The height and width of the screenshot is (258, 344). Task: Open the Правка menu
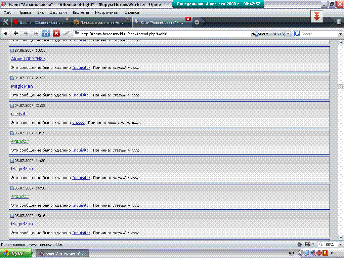pos(25,12)
